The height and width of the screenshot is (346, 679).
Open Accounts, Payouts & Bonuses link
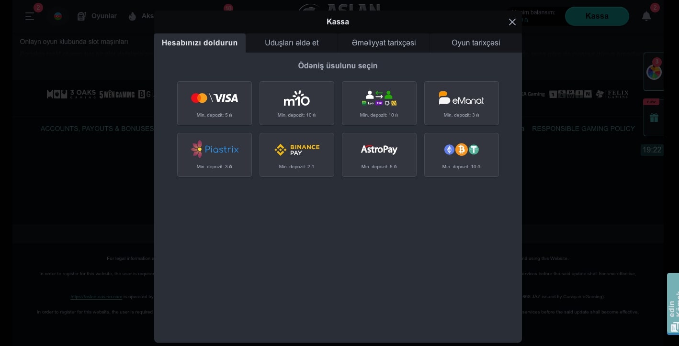pyautogui.click(x=97, y=129)
